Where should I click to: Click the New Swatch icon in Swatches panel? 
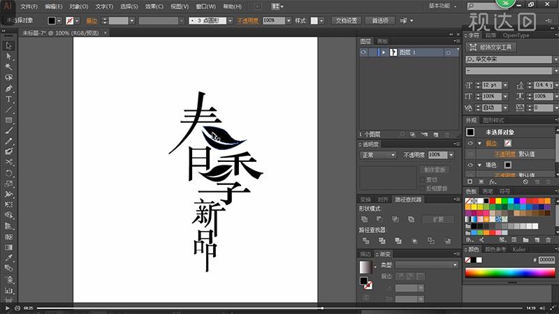(537, 240)
